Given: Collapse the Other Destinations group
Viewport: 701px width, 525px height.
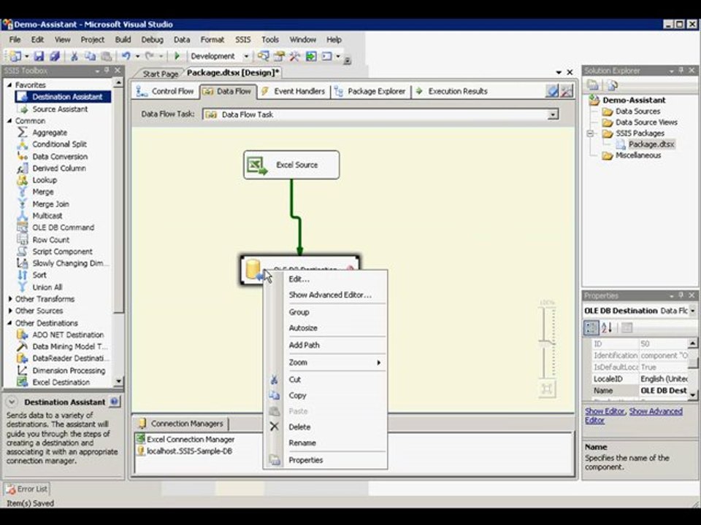Looking at the screenshot, I should click(x=9, y=323).
